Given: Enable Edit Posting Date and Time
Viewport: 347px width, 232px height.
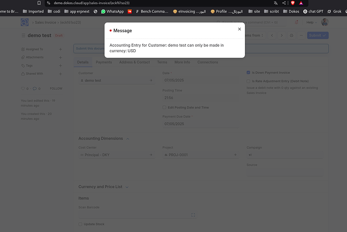Looking at the screenshot, I should click(164, 107).
